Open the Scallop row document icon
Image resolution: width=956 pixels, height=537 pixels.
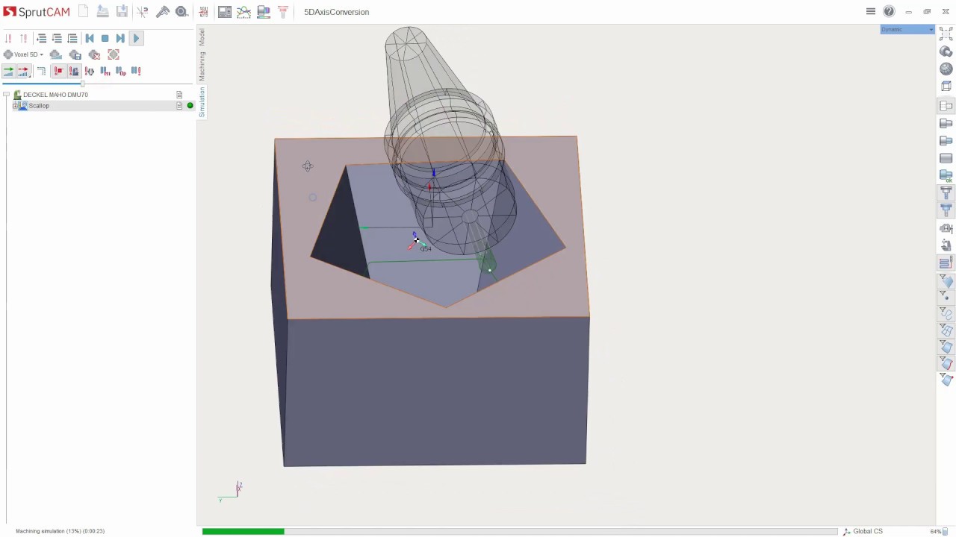point(179,106)
